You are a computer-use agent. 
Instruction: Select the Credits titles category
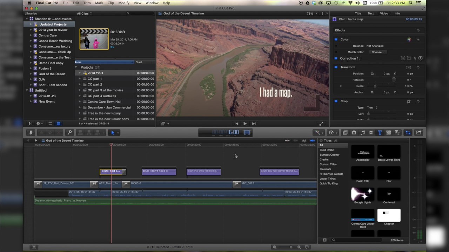tap(324, 160)
